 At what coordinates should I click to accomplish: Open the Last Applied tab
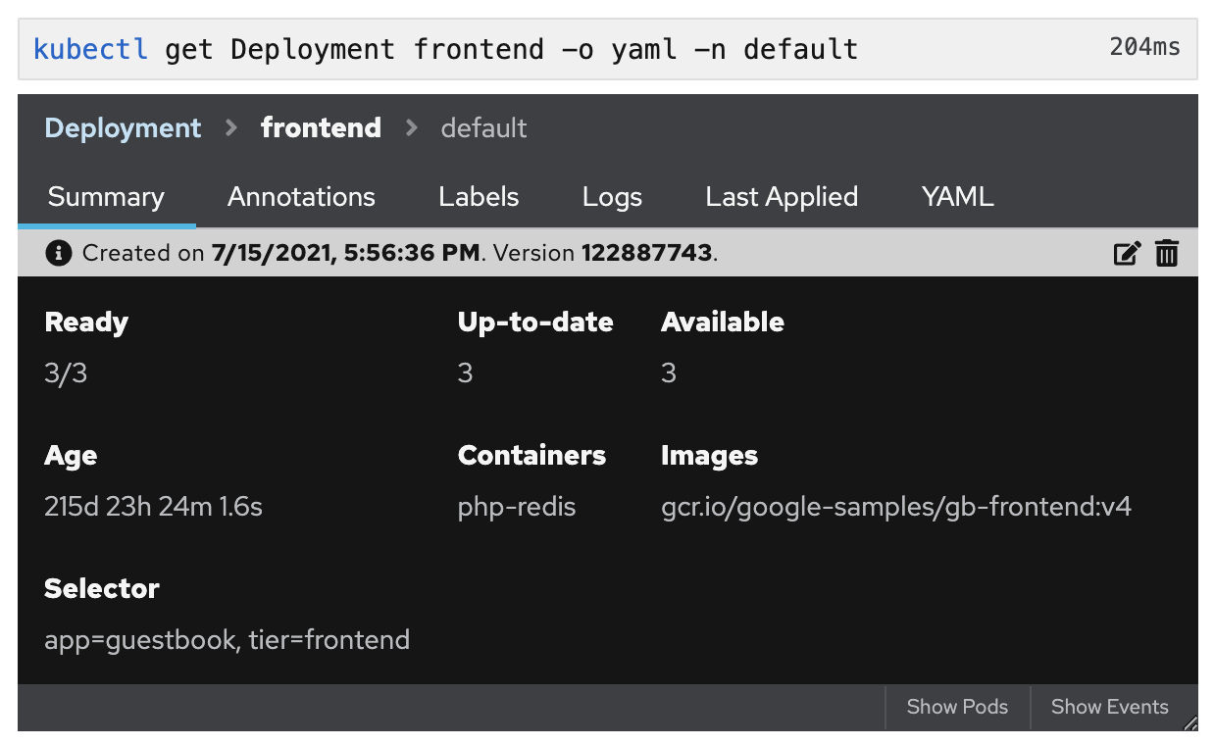click(x=782, y=197)
